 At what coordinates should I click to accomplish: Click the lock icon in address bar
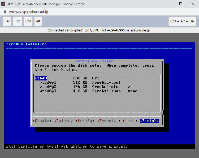tap(5, 12)
